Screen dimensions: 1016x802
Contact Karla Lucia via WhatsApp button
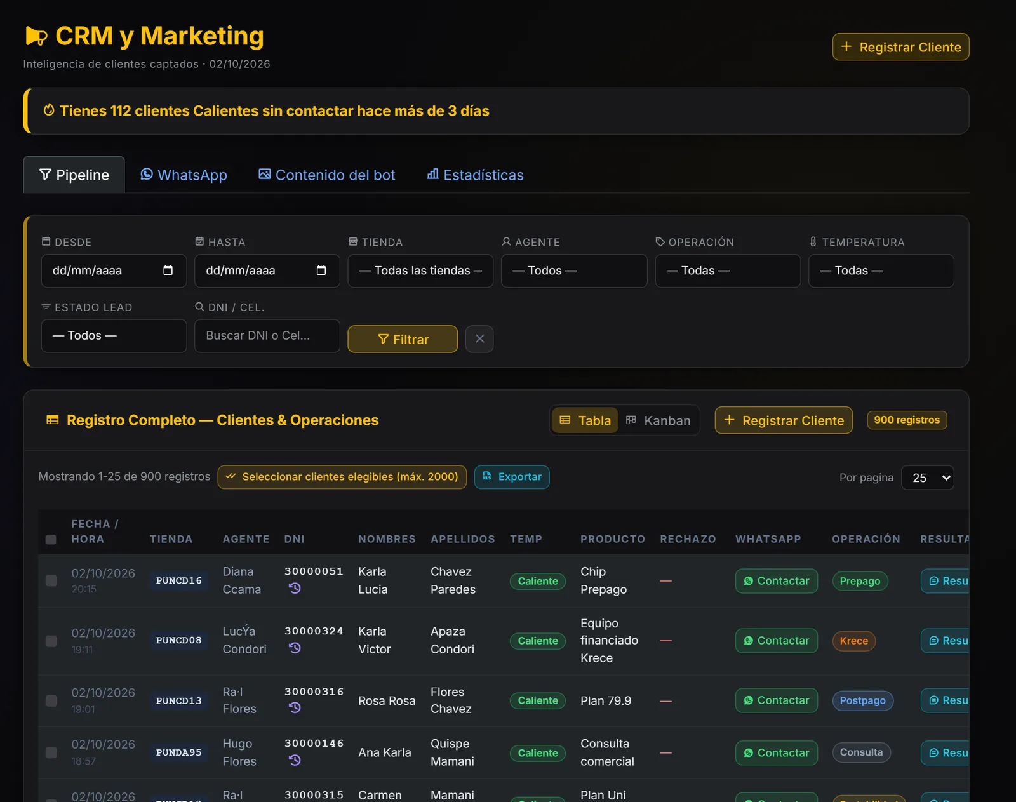click(x=777, y=581)
